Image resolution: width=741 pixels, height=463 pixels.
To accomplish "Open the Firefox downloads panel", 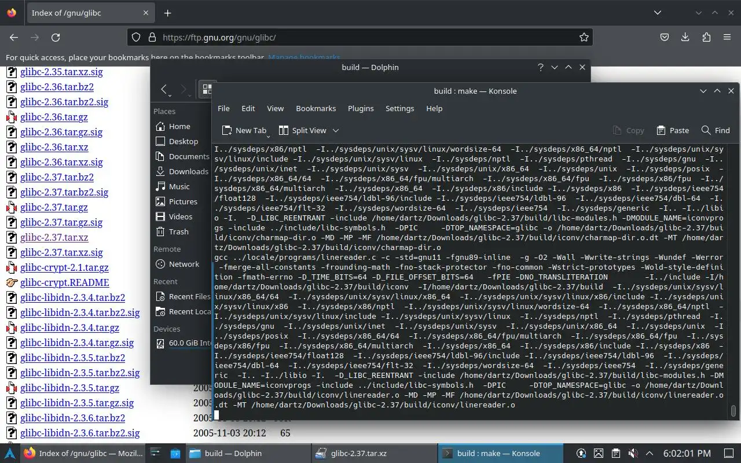I will (685, 37).
